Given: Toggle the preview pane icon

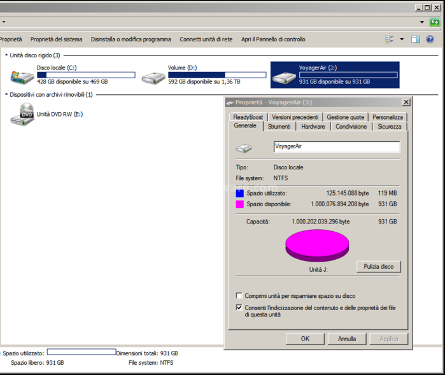Looking at the screenshot, I should pos(416,39).
